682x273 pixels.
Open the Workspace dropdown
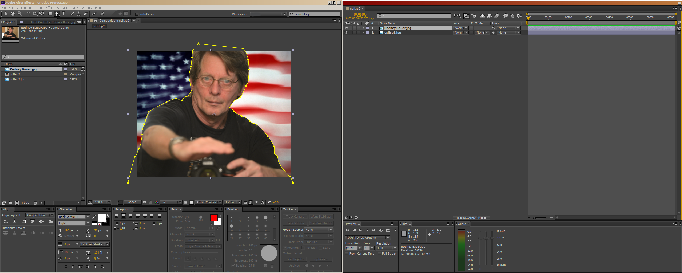click(268, 14)
